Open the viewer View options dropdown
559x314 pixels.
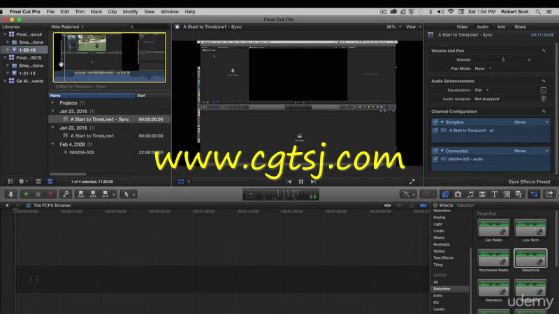414,27
